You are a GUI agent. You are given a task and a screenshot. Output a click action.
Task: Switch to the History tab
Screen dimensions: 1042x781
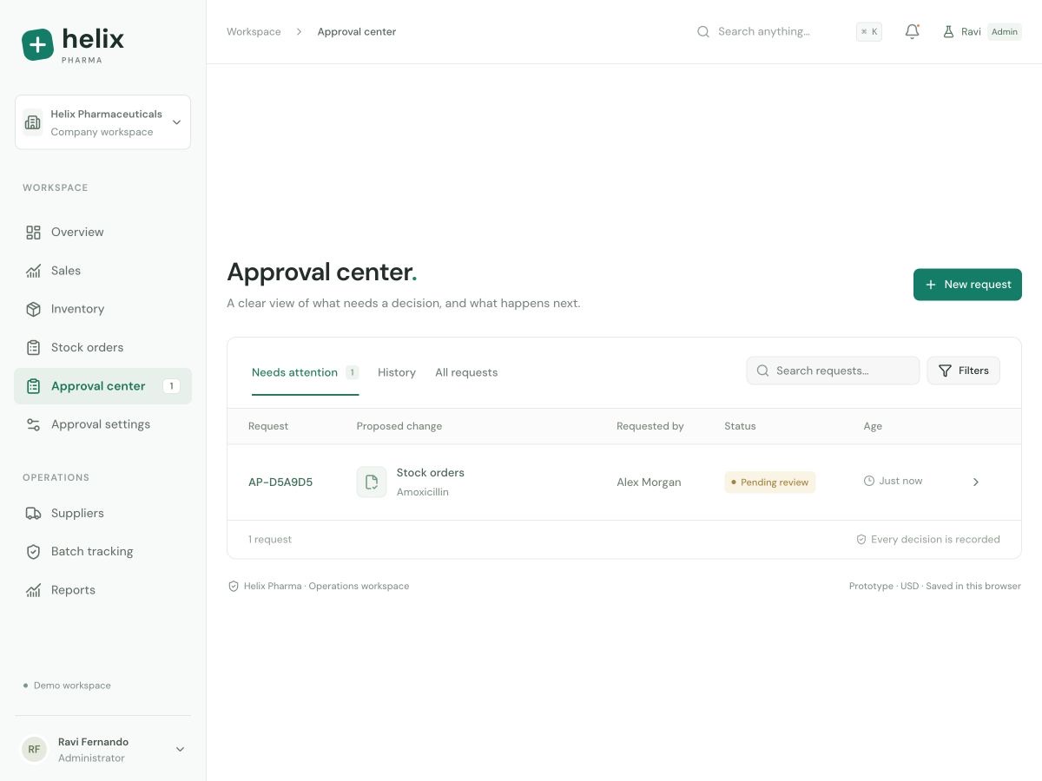click(397, 373)
